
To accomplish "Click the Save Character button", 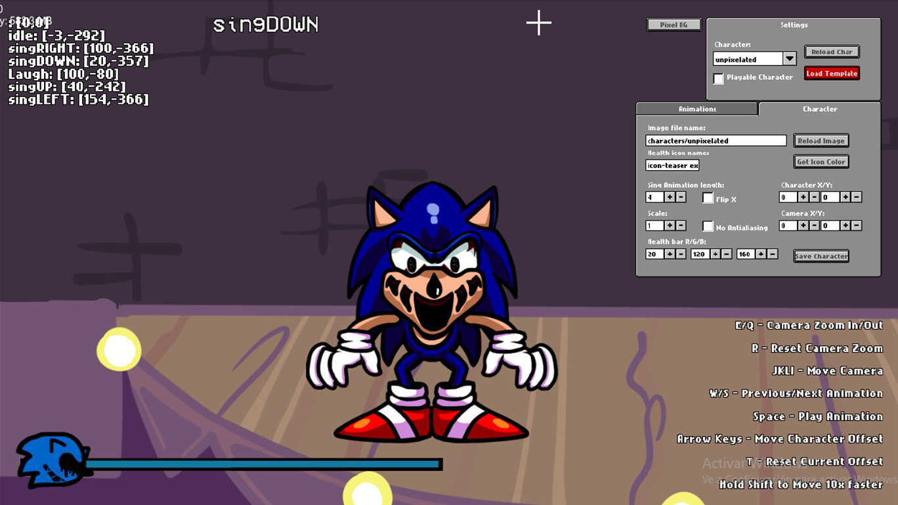I will pyautogui.click(x=821, y=256).
